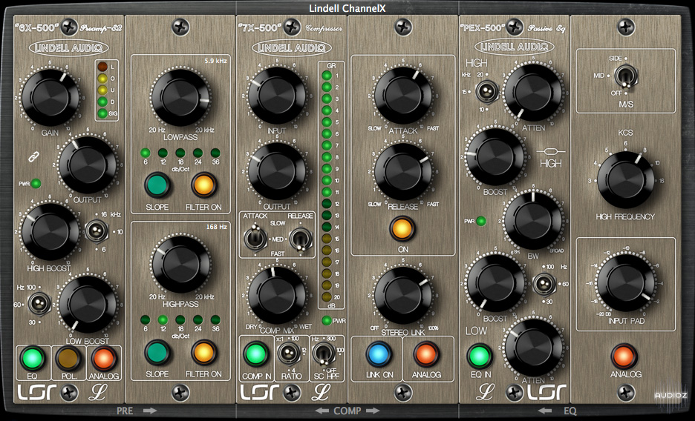Flip the high boost kHz frequency switch
This screenshot has width=695, height=421.
[96, 231]
